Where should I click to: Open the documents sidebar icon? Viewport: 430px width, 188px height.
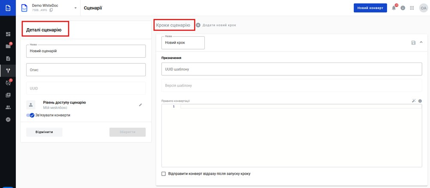click(x=8, y=58)
